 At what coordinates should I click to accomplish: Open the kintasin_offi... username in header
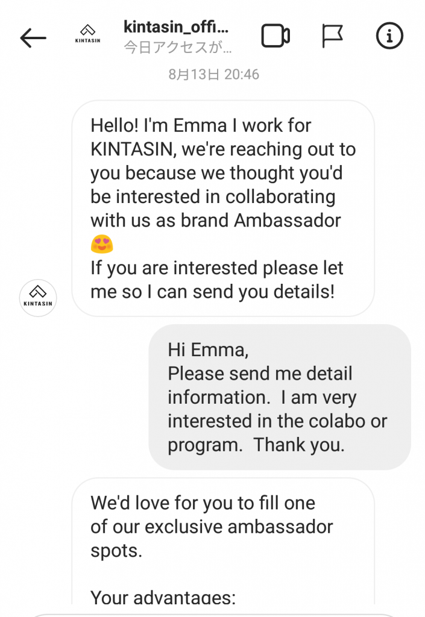click(176, 27)
